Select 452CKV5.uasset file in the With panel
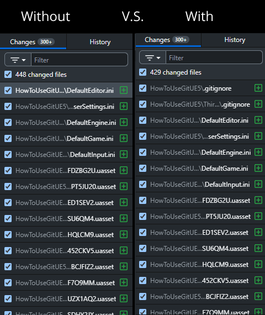265x315 pixels. pyautogui.click(x=200, y=280)
